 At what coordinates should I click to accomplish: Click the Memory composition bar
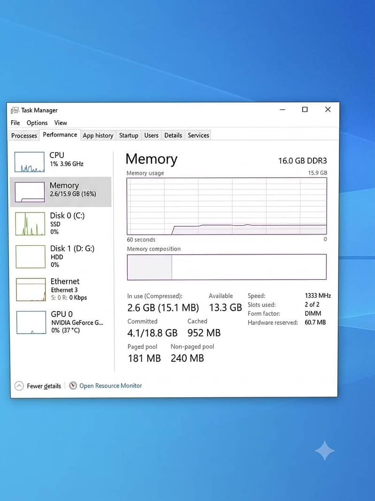point(227,267)
